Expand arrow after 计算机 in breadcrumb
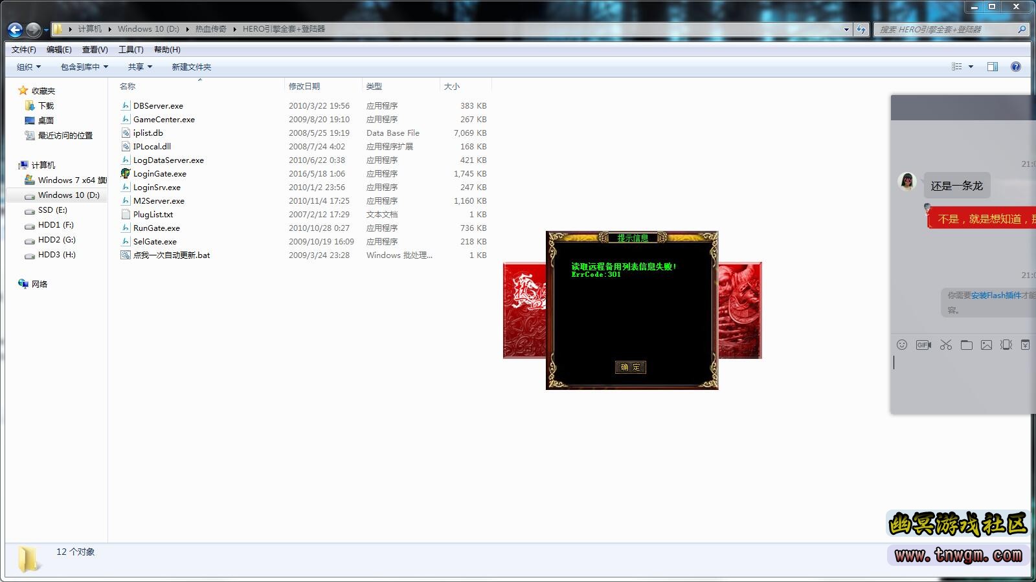Image resolution: width=1036 pixels, height=582 pixels. coord(110,29)
